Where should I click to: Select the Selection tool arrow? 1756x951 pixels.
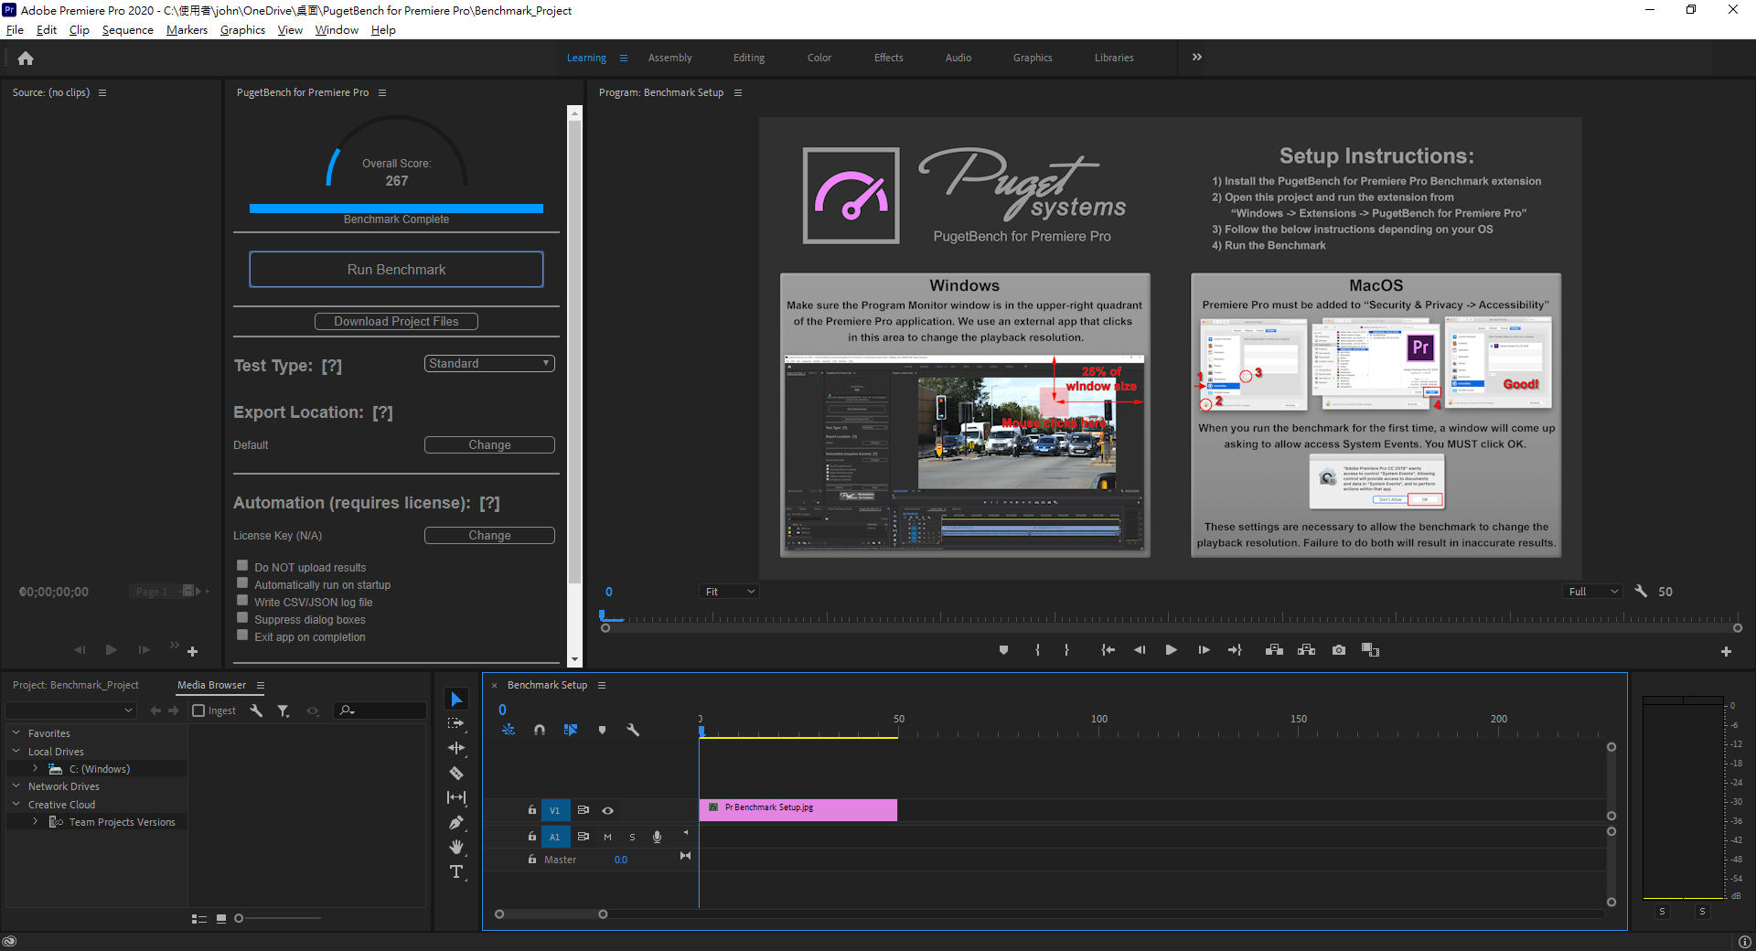pos(456,700)
